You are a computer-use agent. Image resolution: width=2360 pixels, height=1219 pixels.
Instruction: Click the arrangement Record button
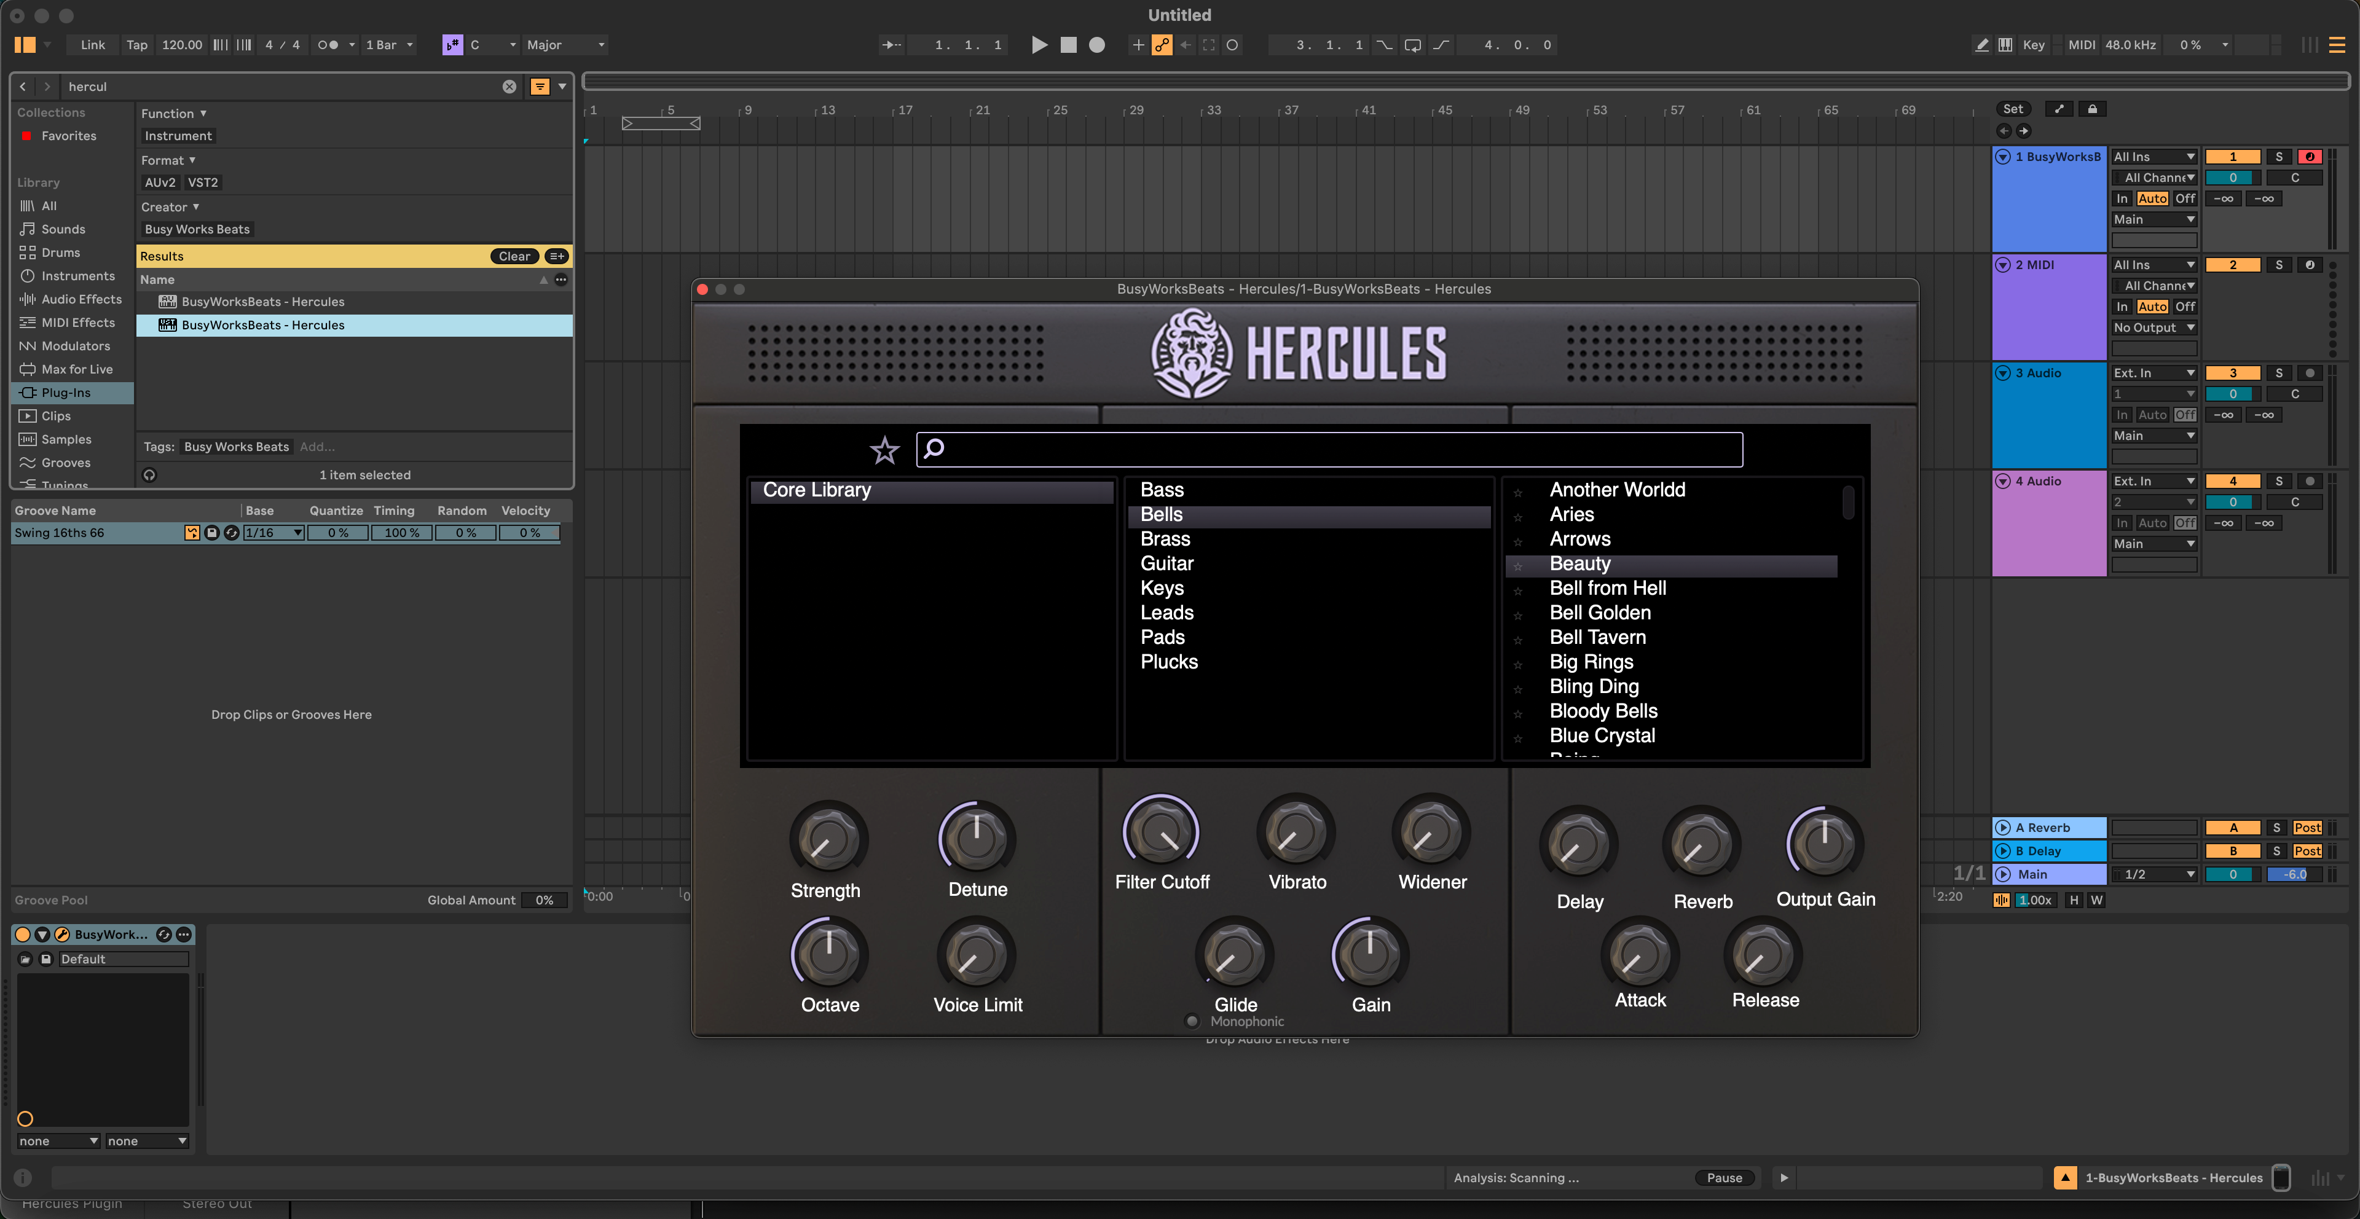1096,45
